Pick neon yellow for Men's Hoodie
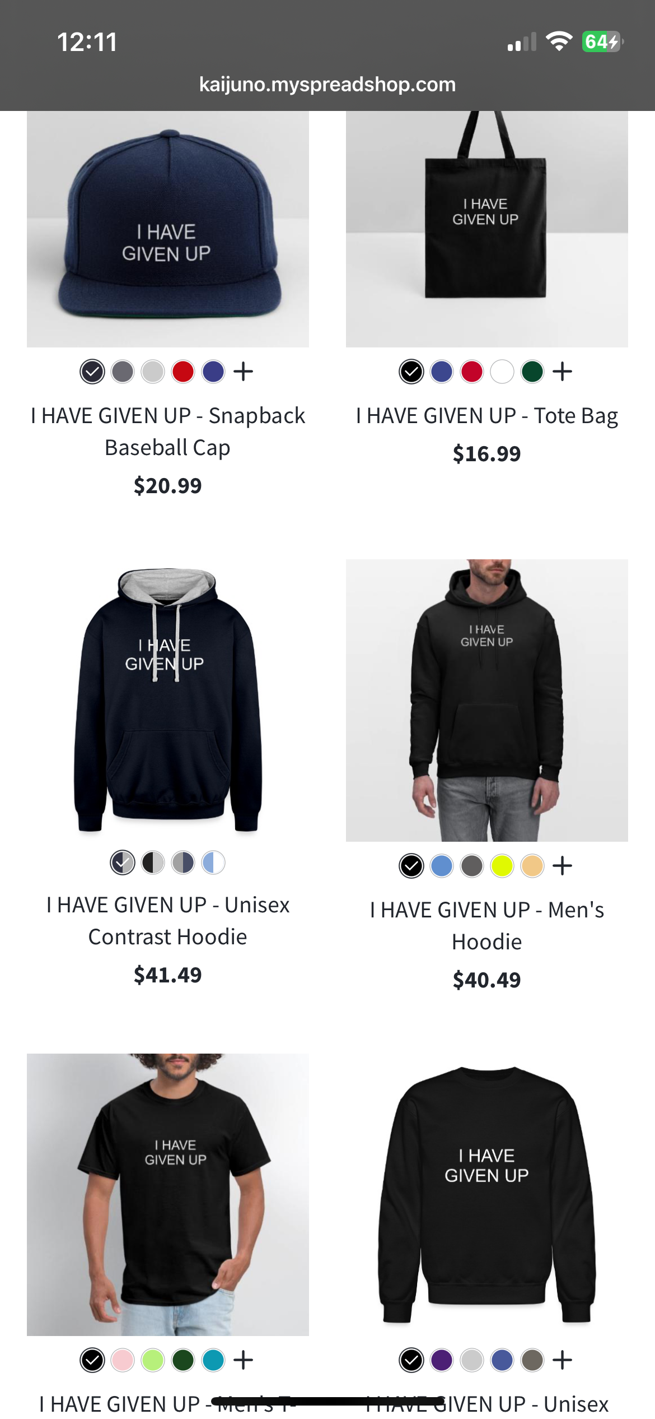Image resolution: width=655 pixels, height=1419 pixels. coord(502,866)
